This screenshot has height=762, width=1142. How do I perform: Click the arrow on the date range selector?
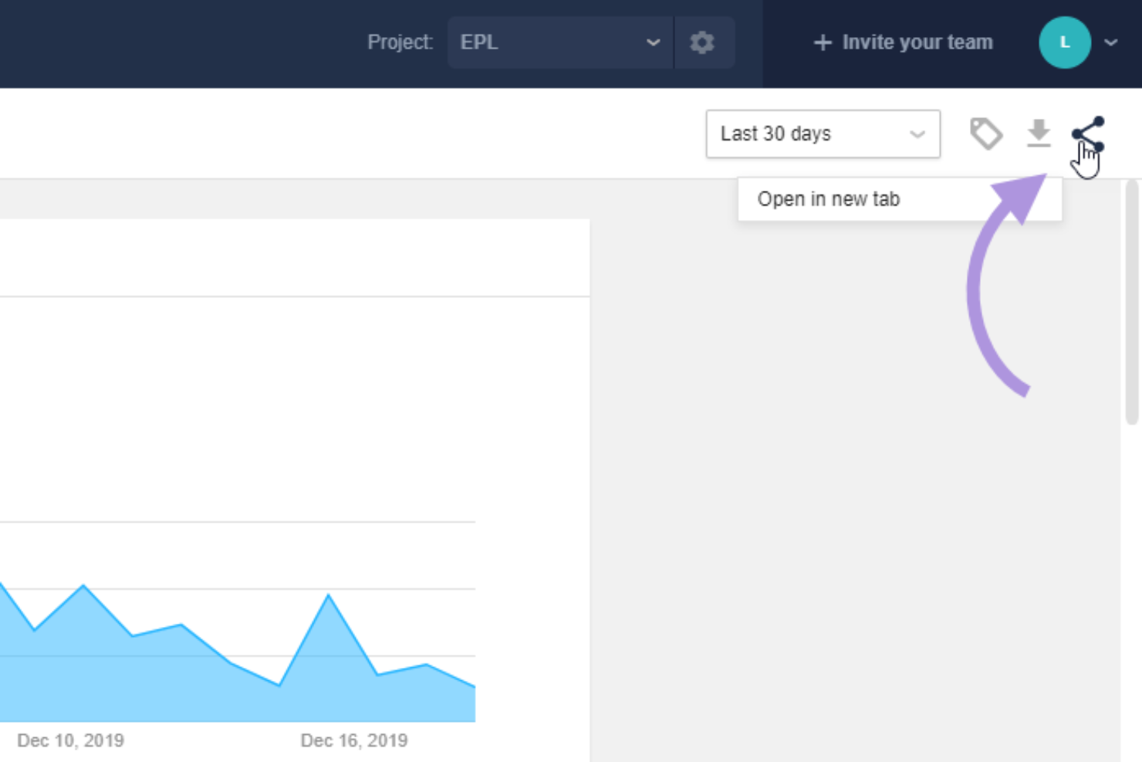pos(917,134)
